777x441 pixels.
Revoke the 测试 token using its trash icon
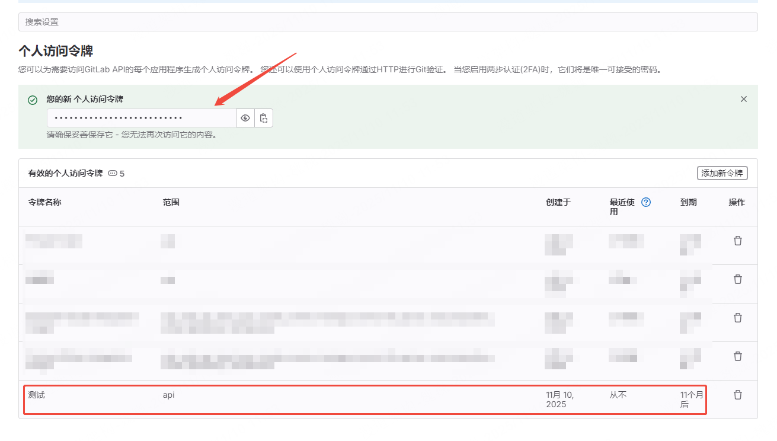pyautogui.click(x=738, y=395)
